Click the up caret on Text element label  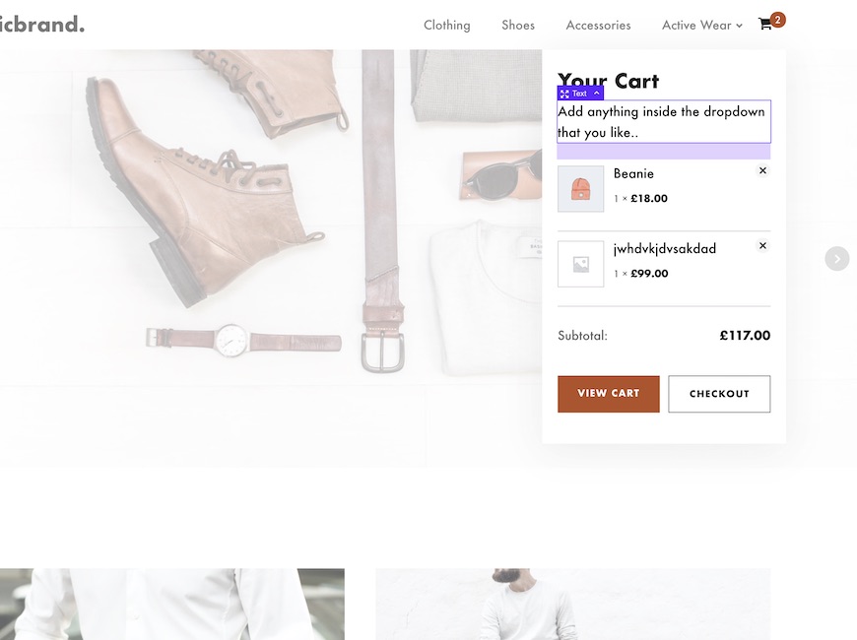click(596, 94)
